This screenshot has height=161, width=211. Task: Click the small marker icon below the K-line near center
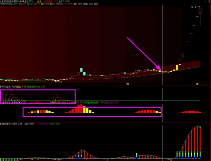click(127, 84)
